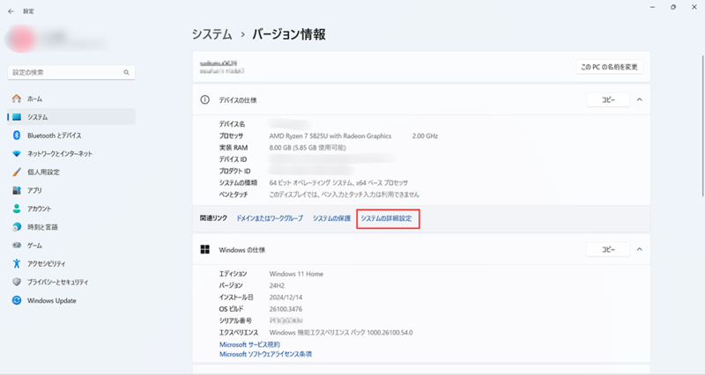Select the 2.00 GHz clock speed text
The image size is (705, 375).
coord(425,136)
